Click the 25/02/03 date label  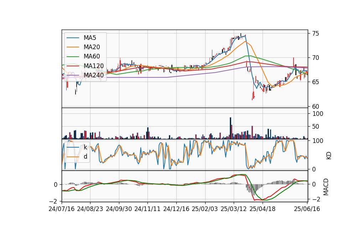pyautogui.click(x=205, y=209)
